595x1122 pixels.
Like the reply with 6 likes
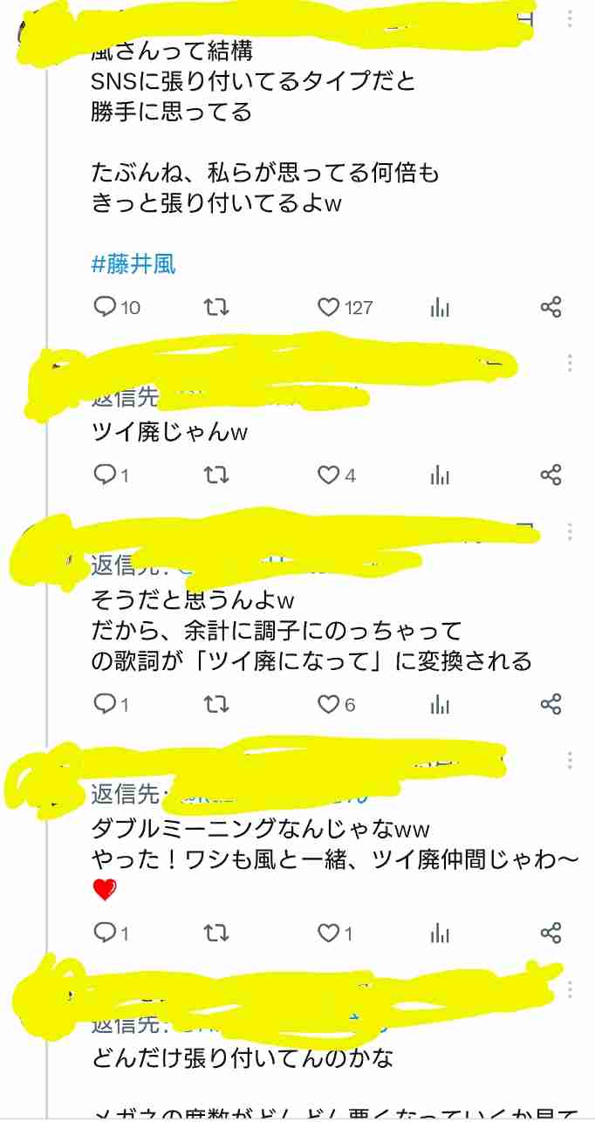click(337, 704)
